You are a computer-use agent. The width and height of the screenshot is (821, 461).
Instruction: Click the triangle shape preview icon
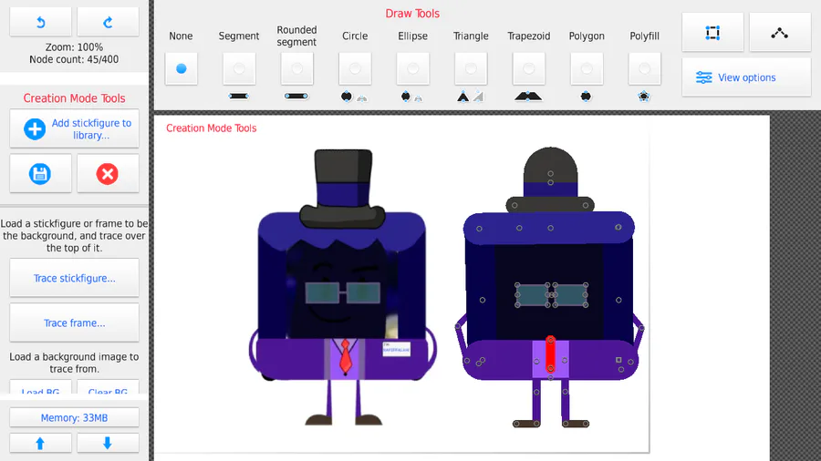click(462, 97)
